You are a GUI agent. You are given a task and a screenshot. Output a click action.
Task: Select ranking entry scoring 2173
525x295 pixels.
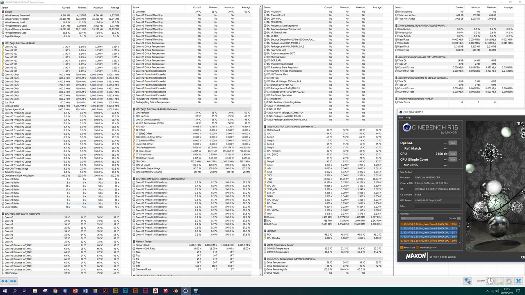429,229
